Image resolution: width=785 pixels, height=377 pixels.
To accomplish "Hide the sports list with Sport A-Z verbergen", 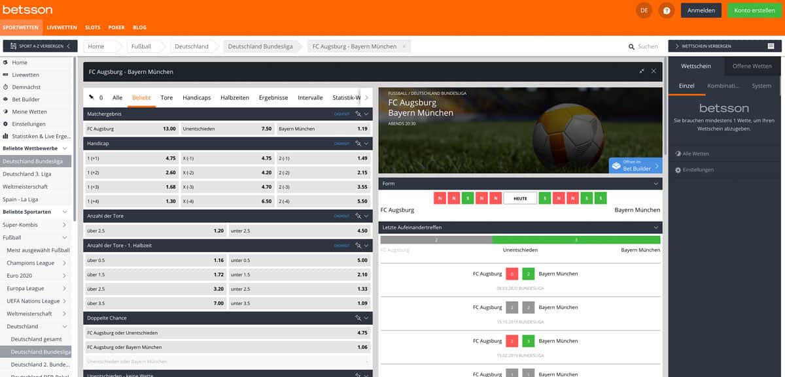I will coord(40,46).
